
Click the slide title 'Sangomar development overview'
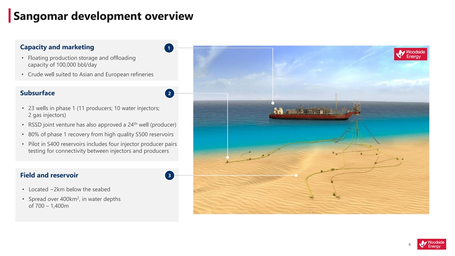point(103,16)
